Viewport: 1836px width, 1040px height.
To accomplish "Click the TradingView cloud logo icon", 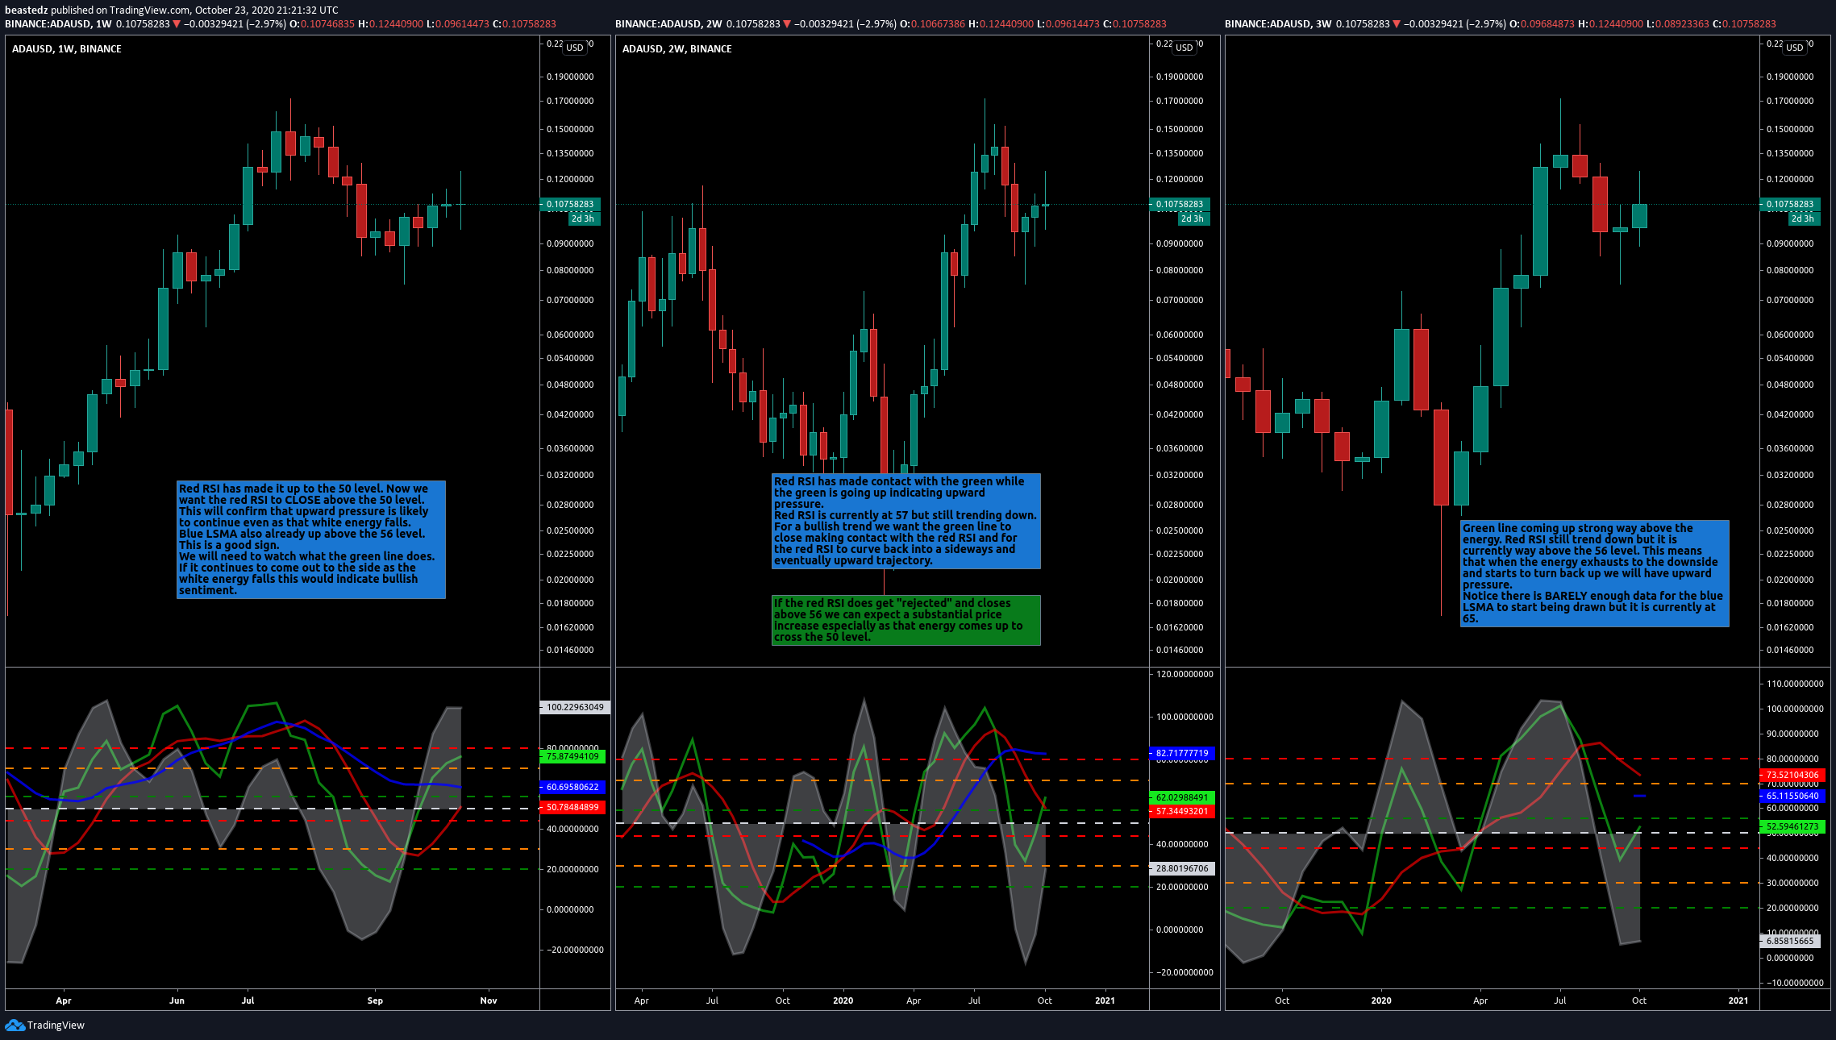I will pos(15,1025).
